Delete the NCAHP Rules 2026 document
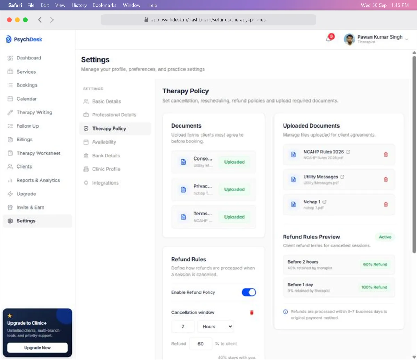The image size is (417, 360). coord(386,155)
